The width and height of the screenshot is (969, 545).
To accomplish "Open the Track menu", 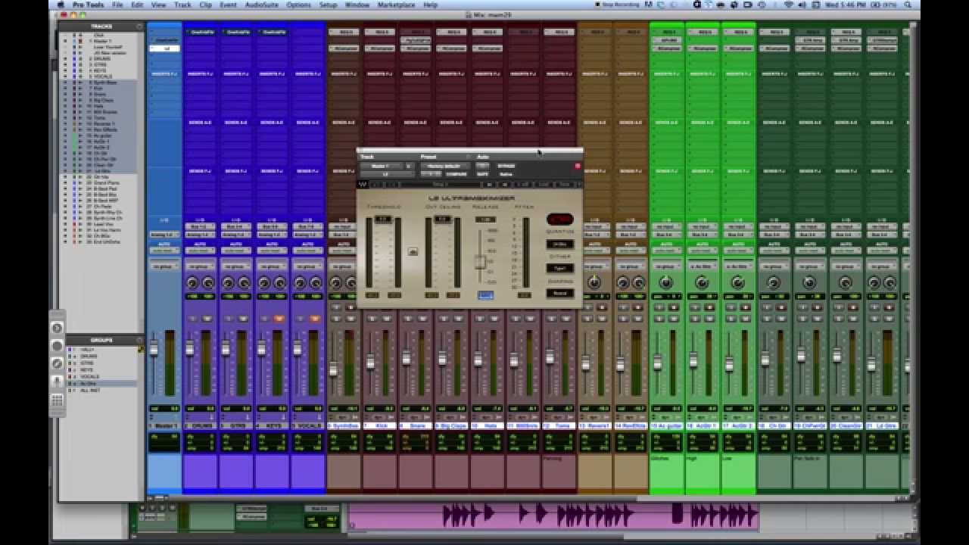I will pyautogui.click(x=182, y=5).
